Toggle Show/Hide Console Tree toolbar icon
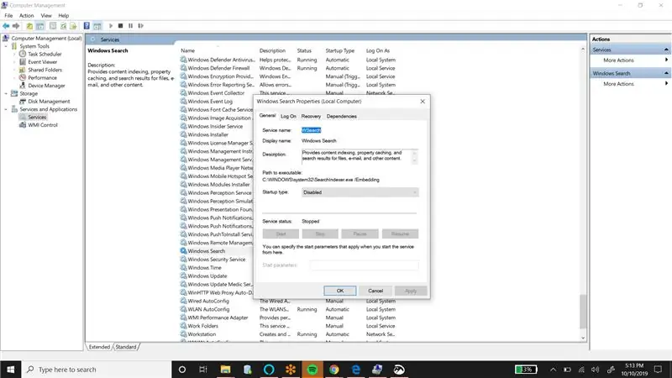672x378 pixels. point(40,26)
